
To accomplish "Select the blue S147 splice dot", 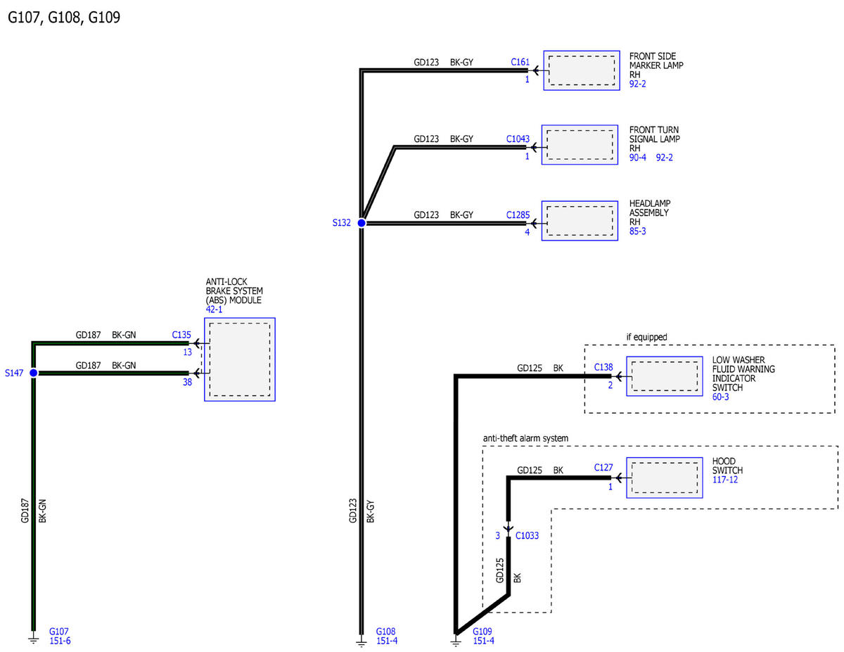I will 33,373.
